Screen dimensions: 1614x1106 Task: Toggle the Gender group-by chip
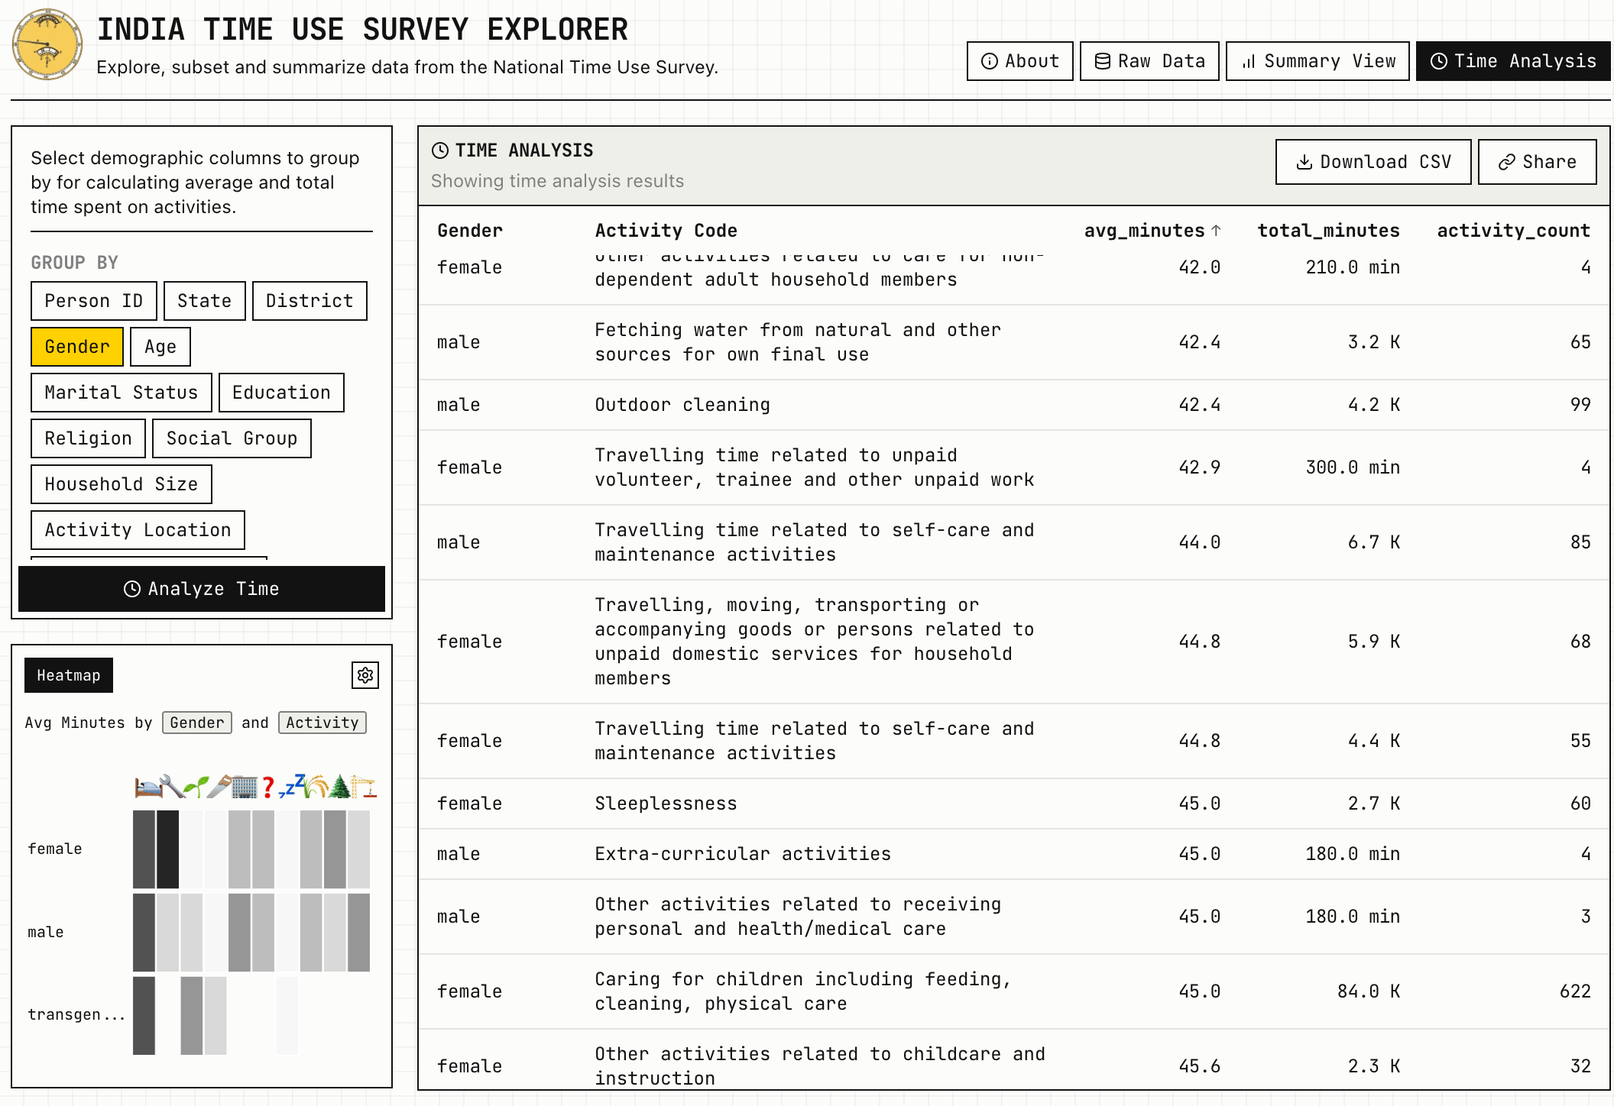click(76, 346)
